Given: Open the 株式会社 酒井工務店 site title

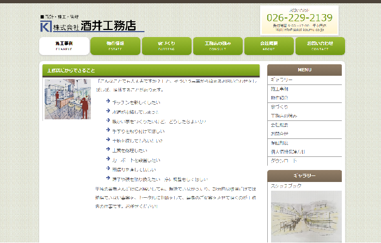Looking at the screenshot, I should tap(95, 26).
